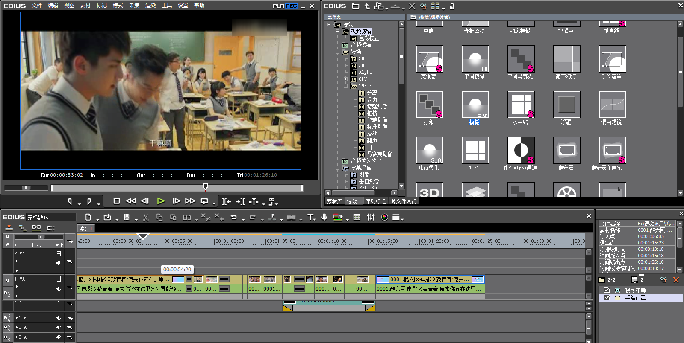The height and width of the screenshot is (343, 684).
Task: Switch to the 素材库 tab
Action: tap(334, 201)
